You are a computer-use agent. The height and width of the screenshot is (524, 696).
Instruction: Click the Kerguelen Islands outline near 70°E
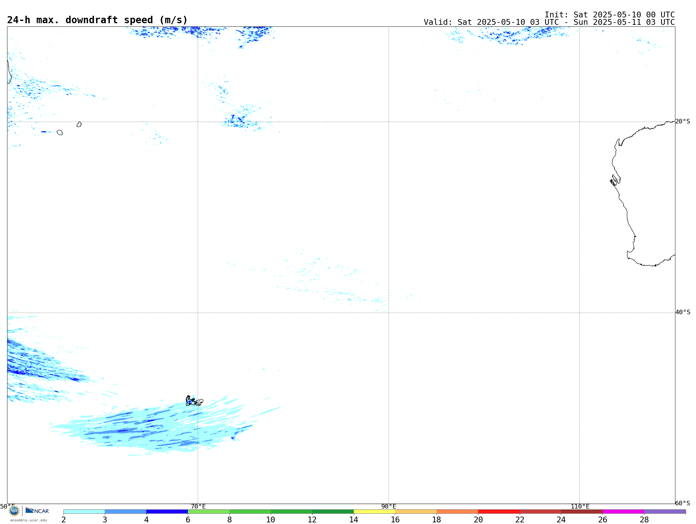(194, 401)
